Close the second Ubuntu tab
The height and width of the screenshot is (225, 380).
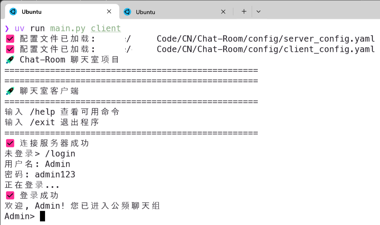[x=223, y=12]
